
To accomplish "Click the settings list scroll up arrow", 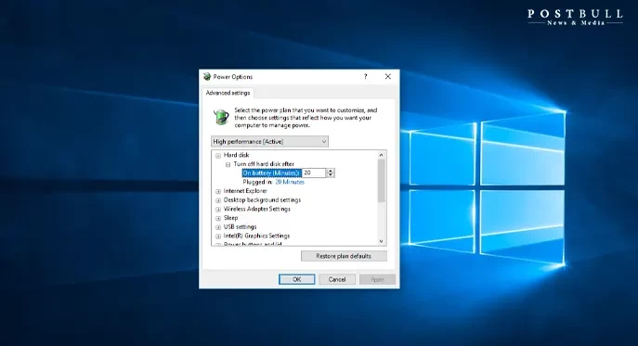I will point(382,155).
